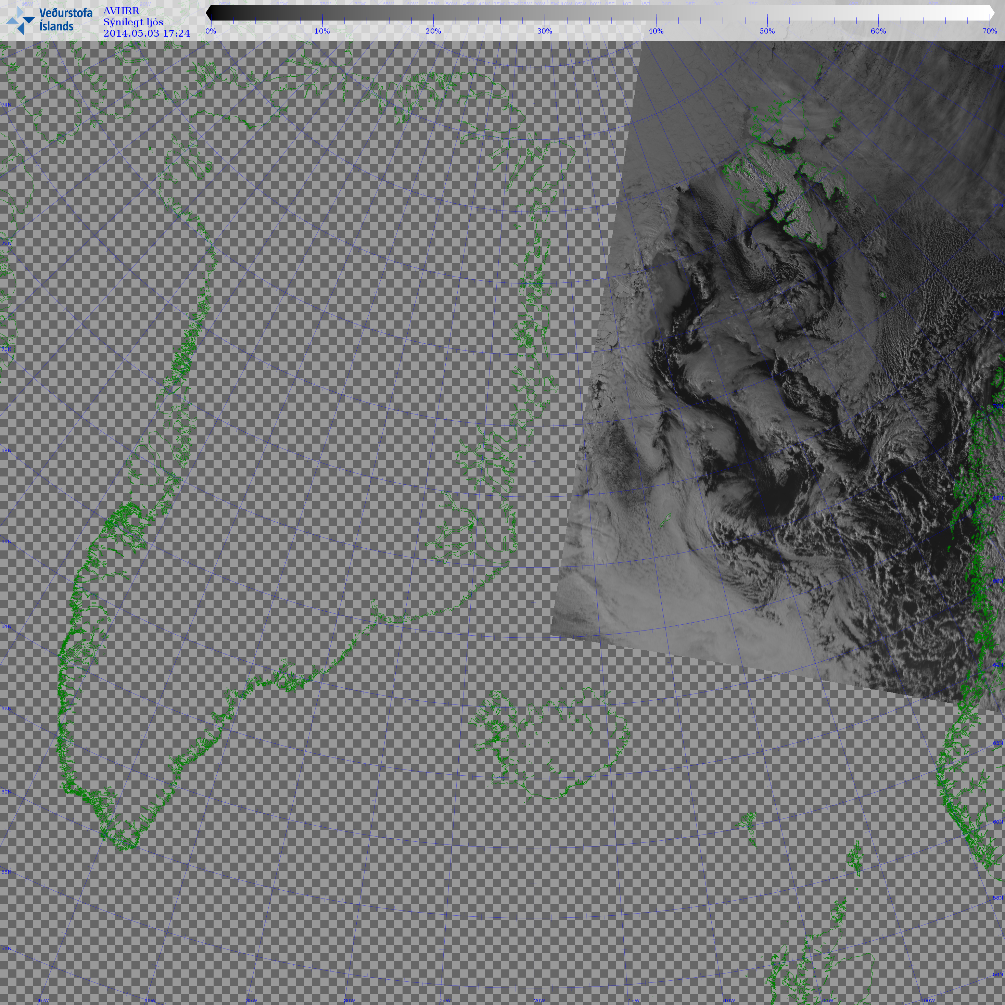Click the Veðurstofa Íslands logo icon
Viewport: 1005px width, 1005px height.
click(x=20, y=20)
